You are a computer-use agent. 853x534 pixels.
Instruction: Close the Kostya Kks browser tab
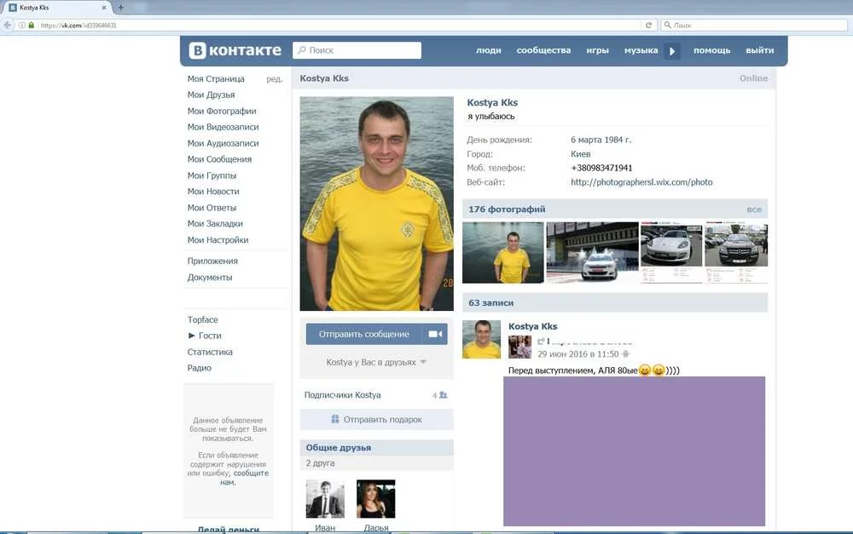[x=104, y=8]
